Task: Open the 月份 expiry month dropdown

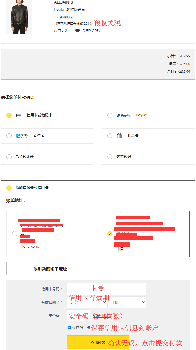Action: click(87, 302)
